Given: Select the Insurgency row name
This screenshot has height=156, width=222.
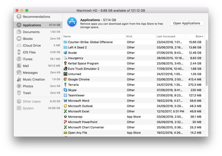Looking at the screenshot, I should (76, 58).
